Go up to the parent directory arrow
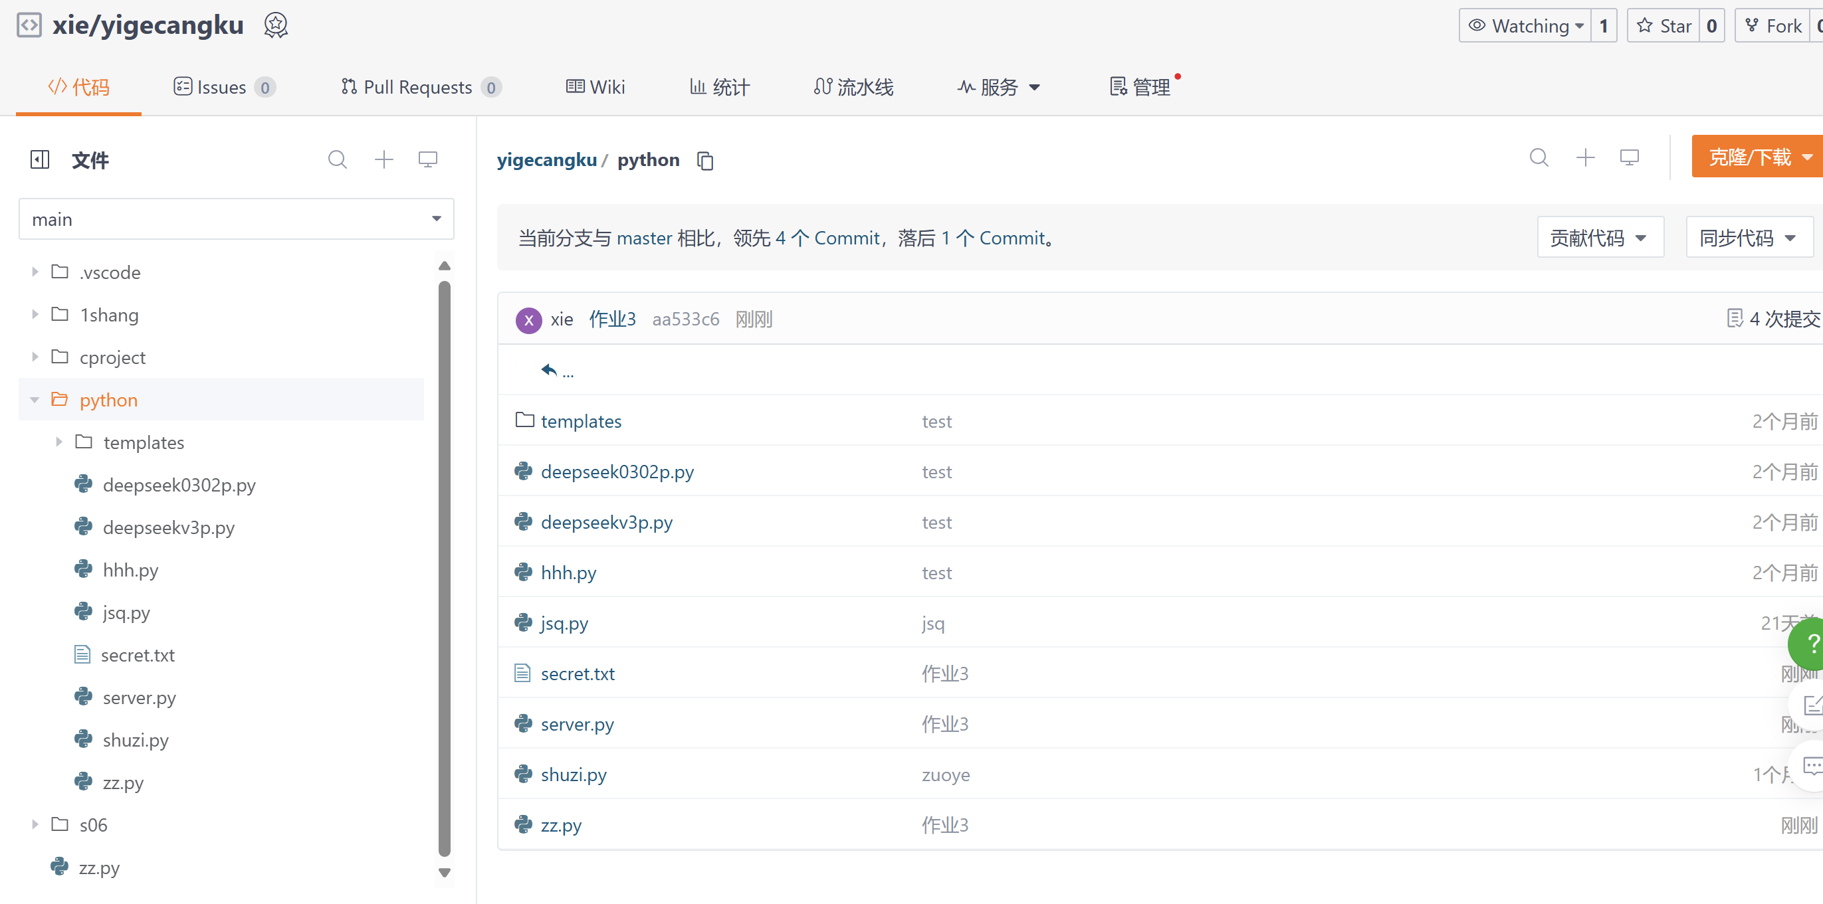Viewport: 1823px width, 904px height. click(550, 370)
